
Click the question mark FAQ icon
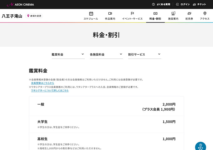click(x=153, y=4)
